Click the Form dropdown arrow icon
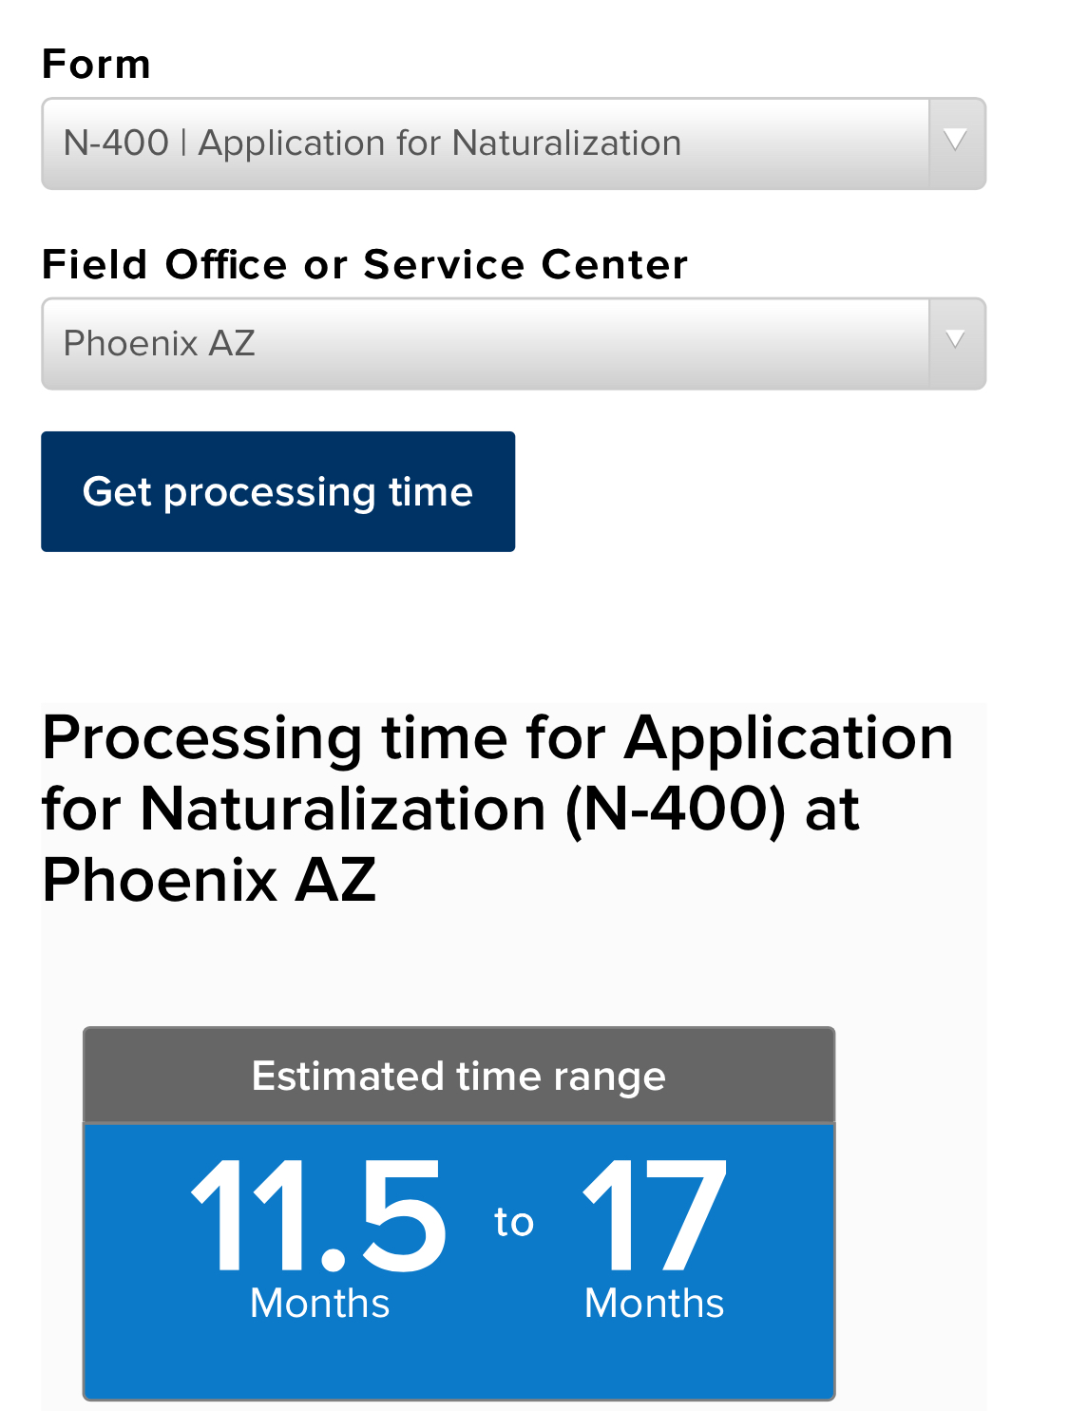This screenshot has width=1069, height=1411. click(956, 143)
